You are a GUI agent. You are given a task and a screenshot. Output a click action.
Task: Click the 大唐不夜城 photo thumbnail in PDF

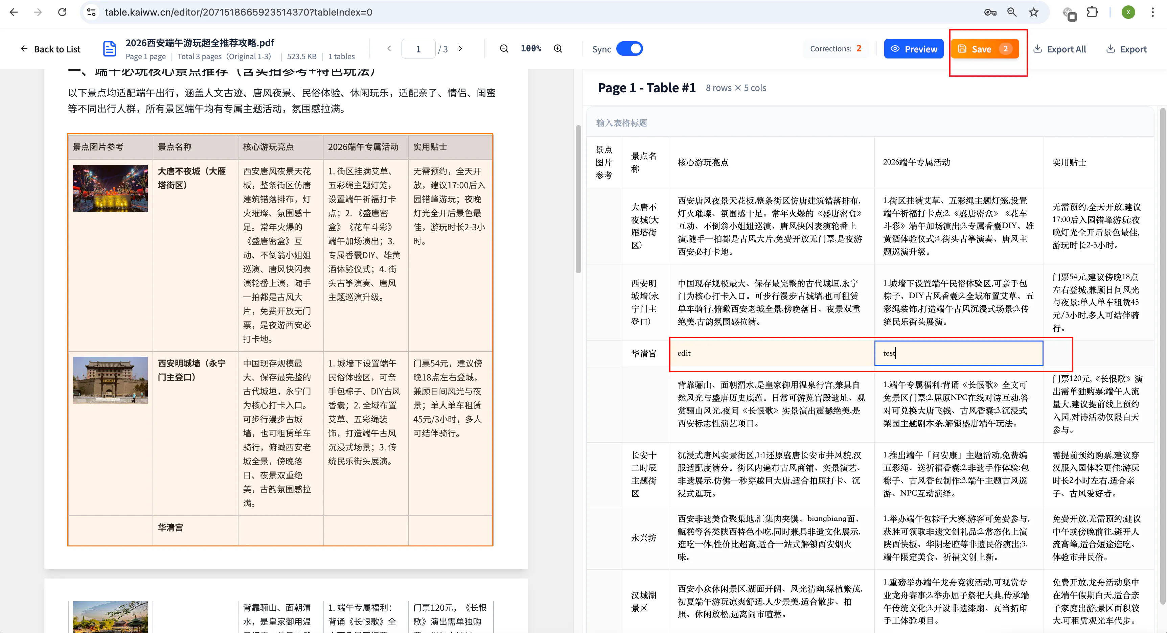110,188
